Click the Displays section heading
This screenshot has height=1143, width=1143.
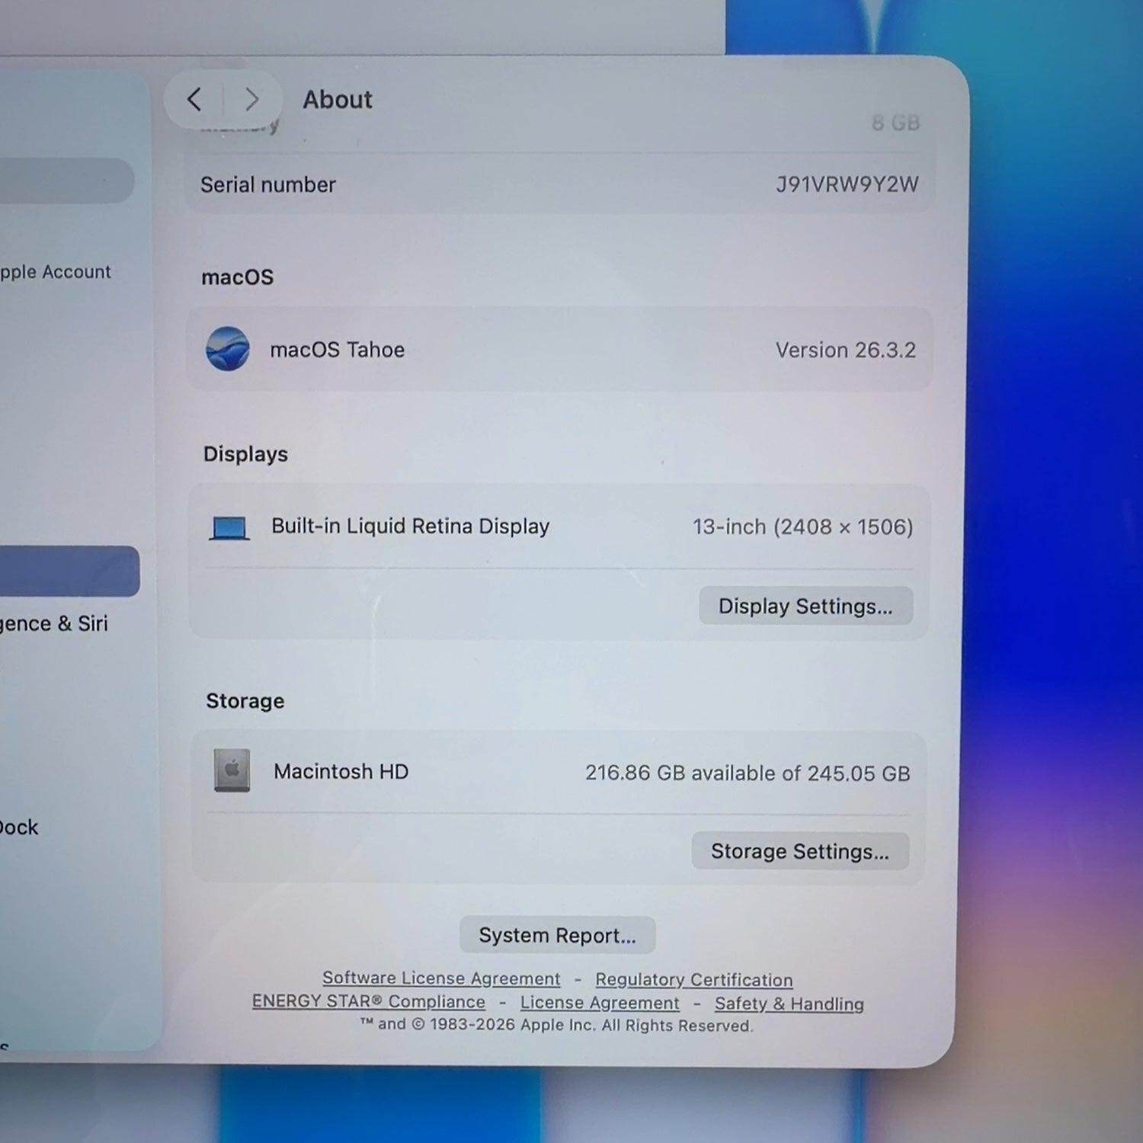point(245,454)
